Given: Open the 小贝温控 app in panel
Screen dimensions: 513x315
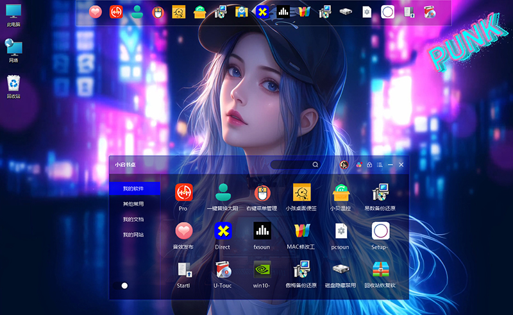Looking at the screenshot, I should click(x=341, y=192).
